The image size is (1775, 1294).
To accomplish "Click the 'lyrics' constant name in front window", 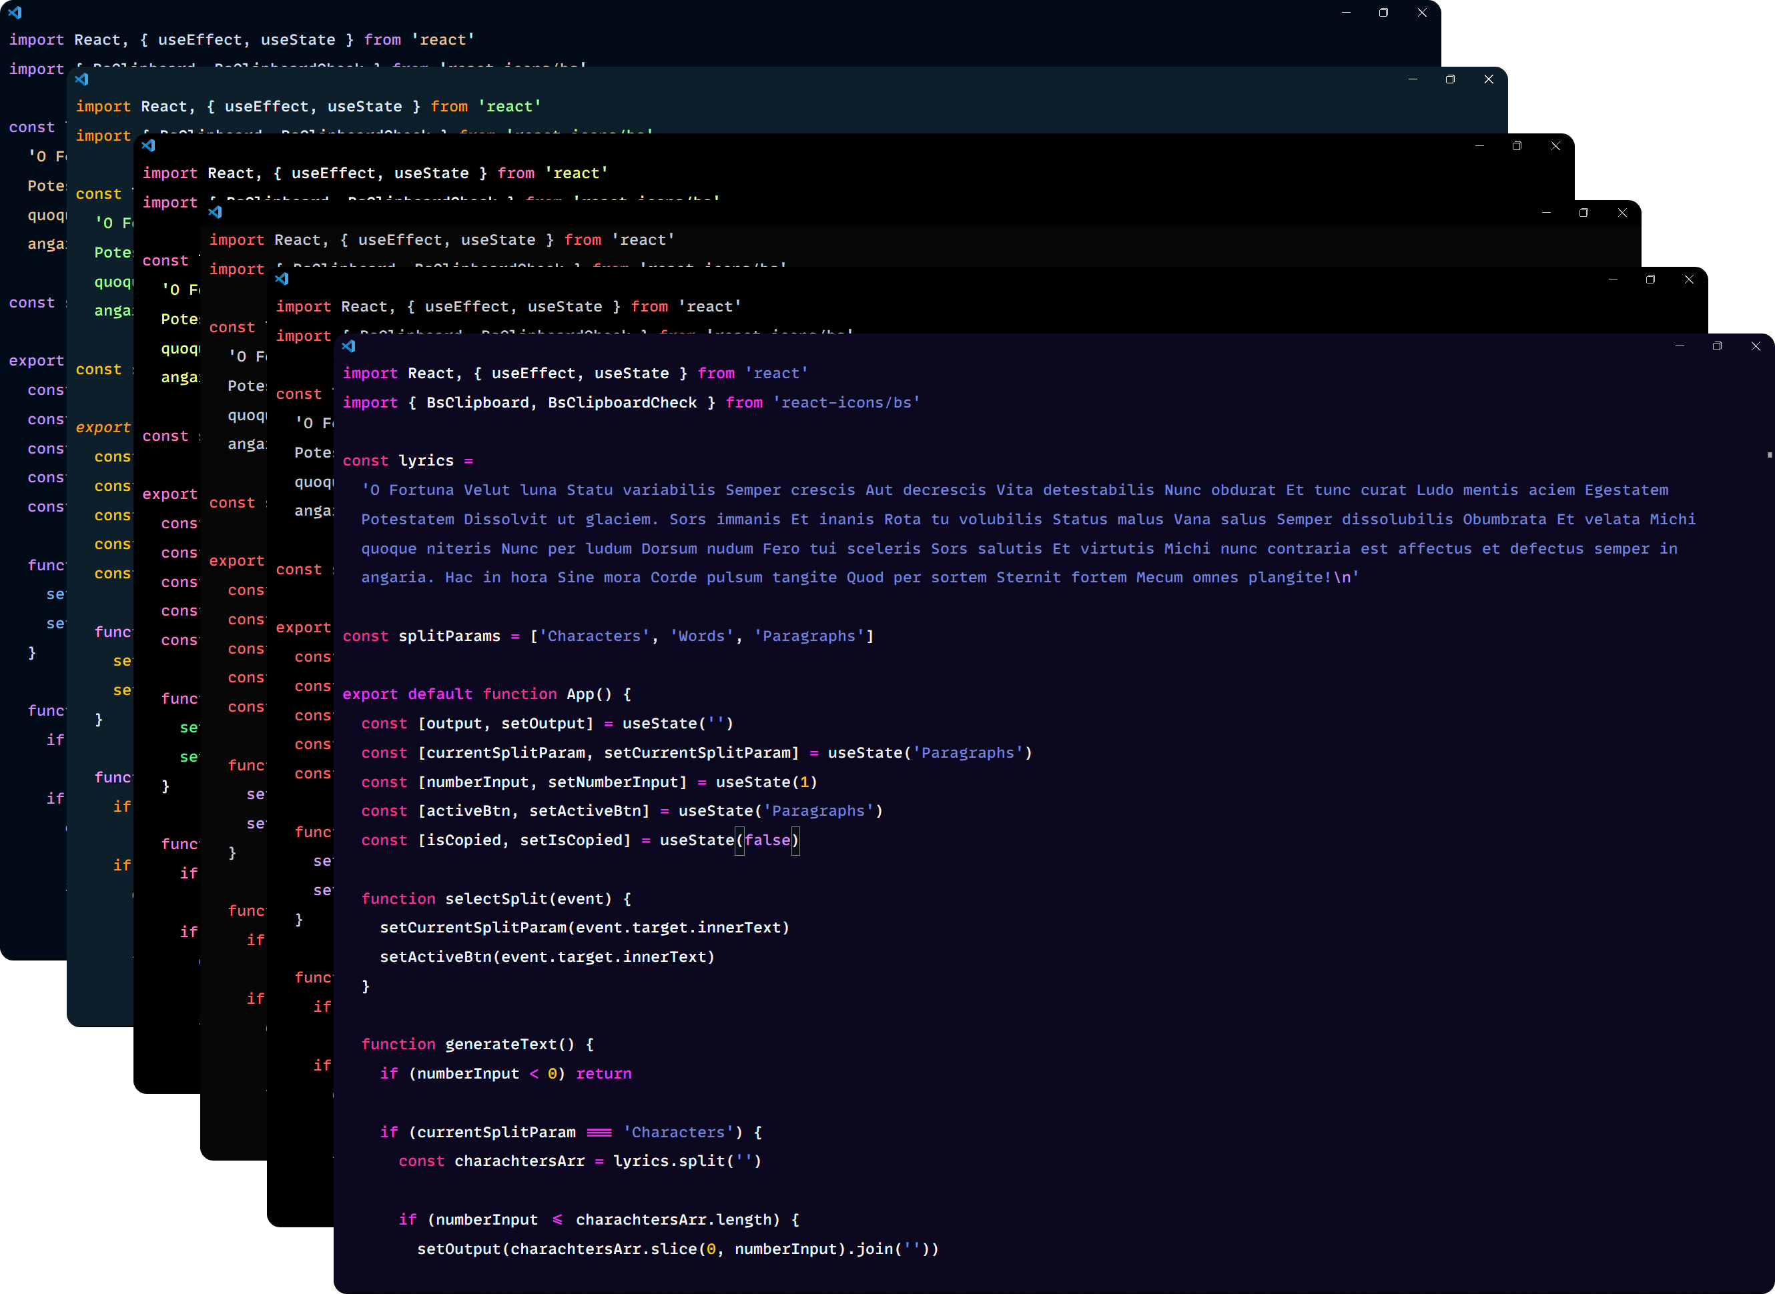I will tap(426, 461).
